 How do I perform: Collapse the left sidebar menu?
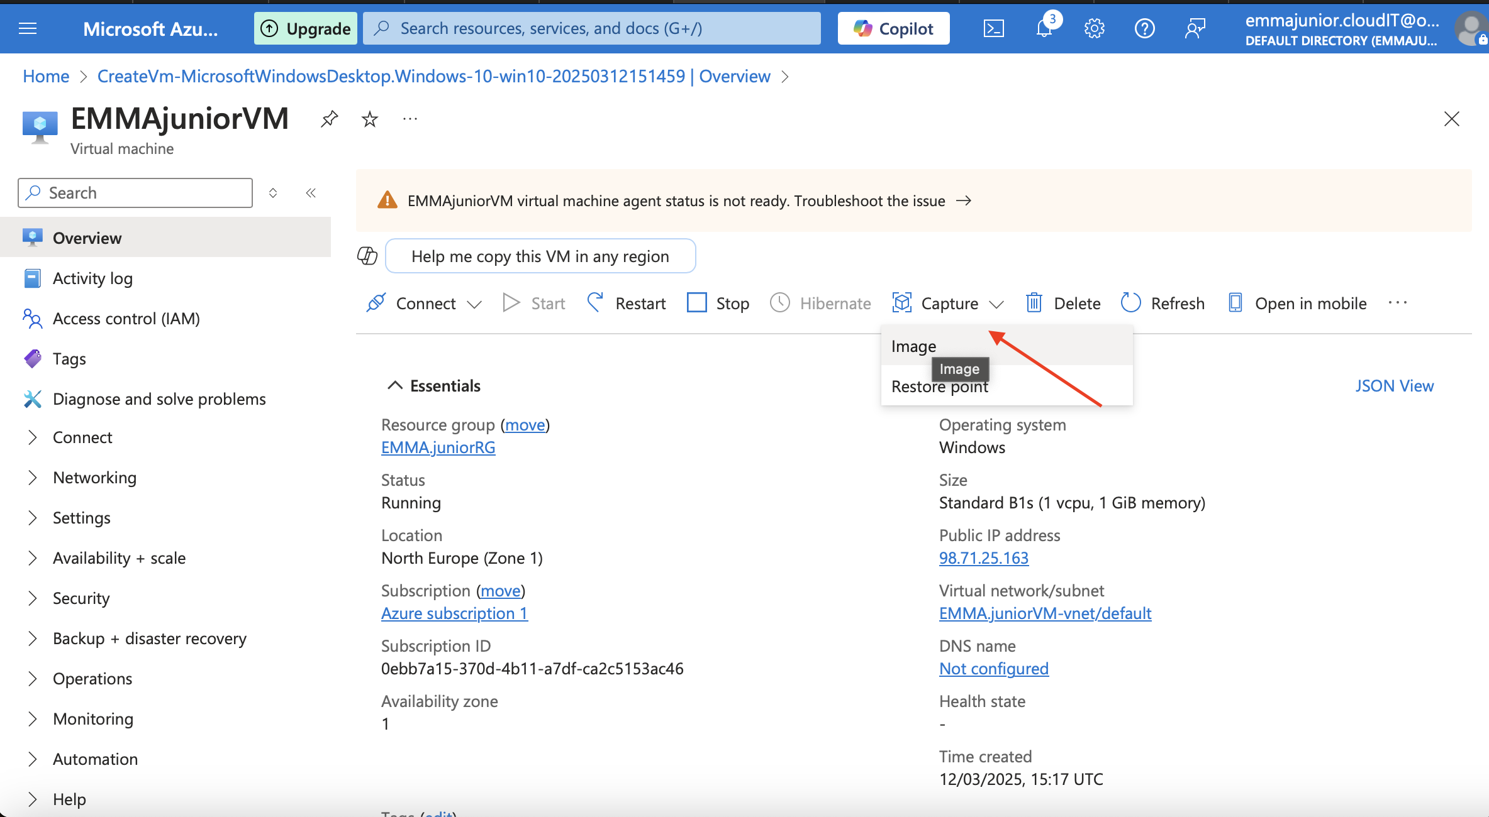(311, 193)
